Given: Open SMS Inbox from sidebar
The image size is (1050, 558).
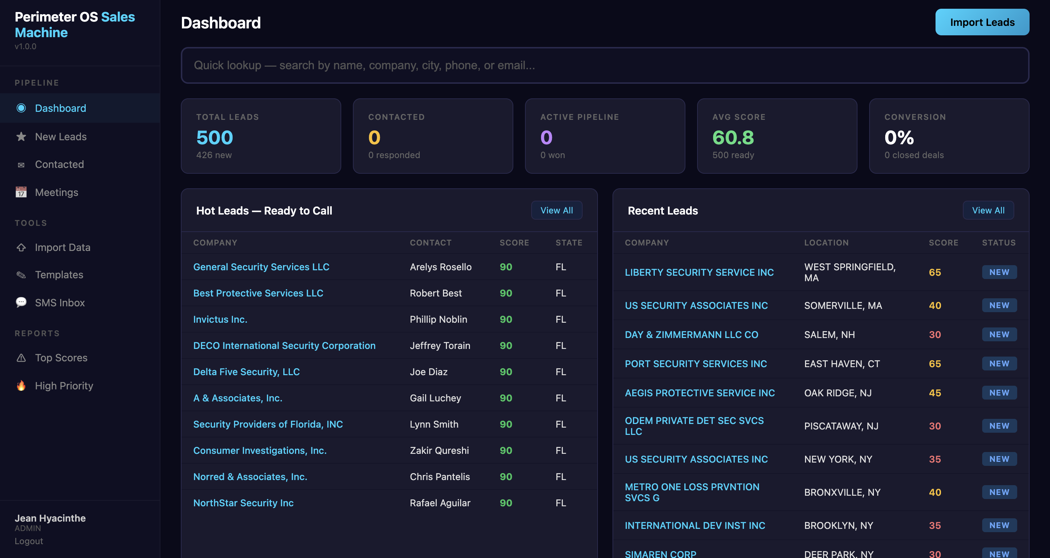Looking at the screenshot, I should click(x=80, y=303).
